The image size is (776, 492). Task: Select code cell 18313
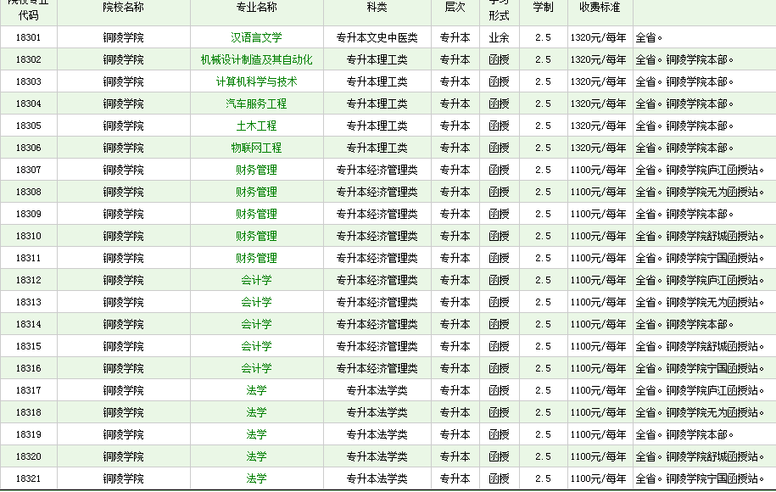click(28, 303)
